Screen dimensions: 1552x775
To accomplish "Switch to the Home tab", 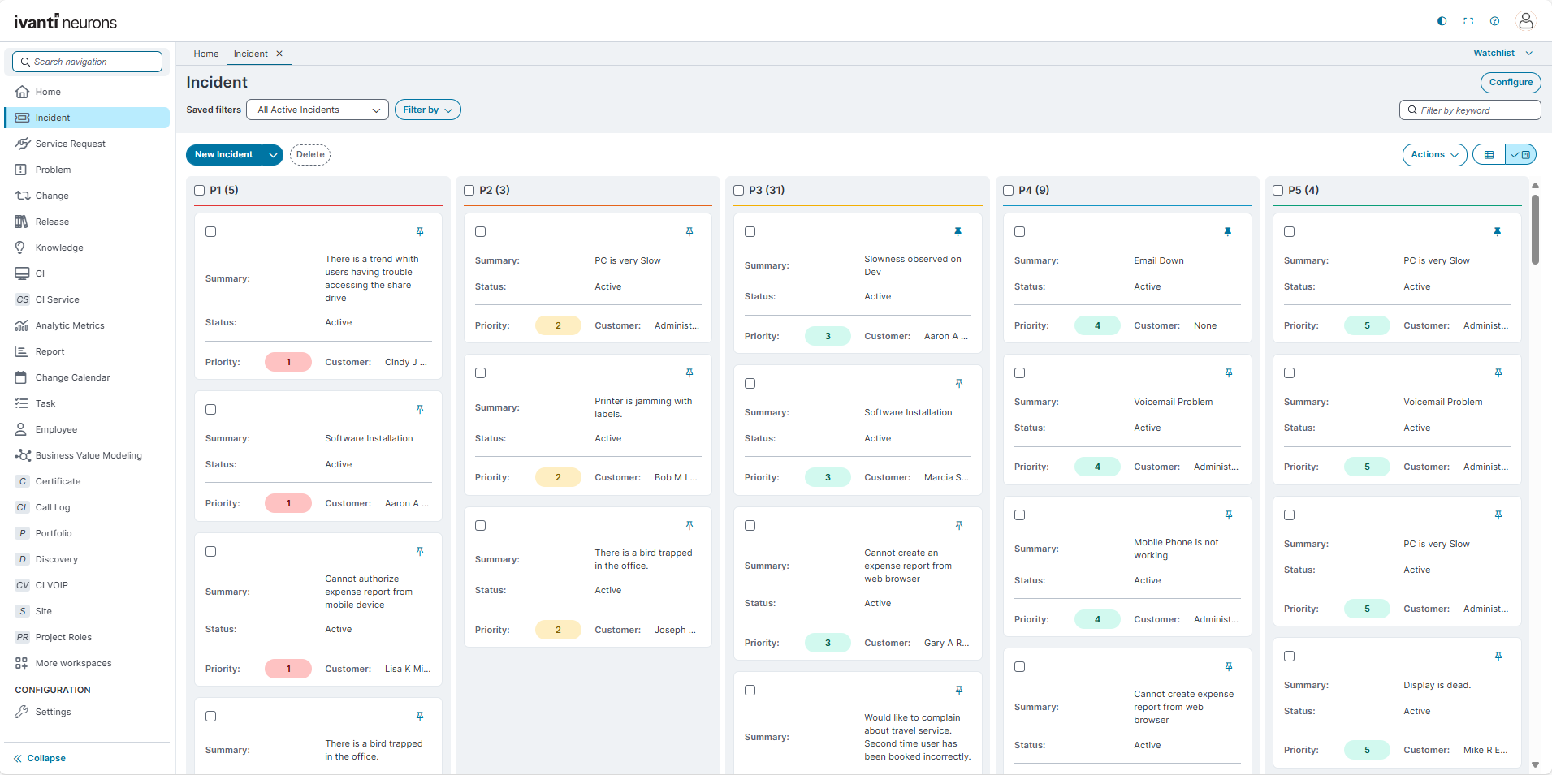I will [x=206, y=54].
